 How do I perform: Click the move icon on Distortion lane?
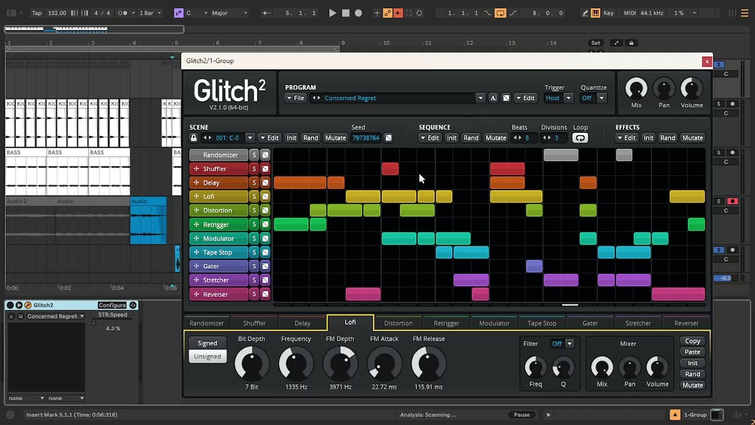[196, 210]
